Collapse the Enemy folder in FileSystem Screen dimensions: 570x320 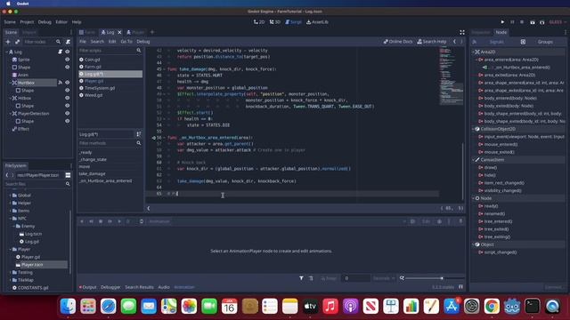click(14, 226)
